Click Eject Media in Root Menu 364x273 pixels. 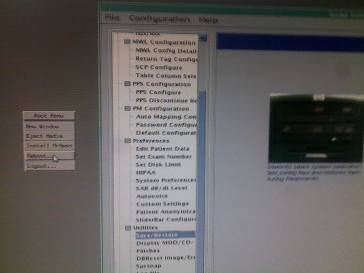coord(44,136)
